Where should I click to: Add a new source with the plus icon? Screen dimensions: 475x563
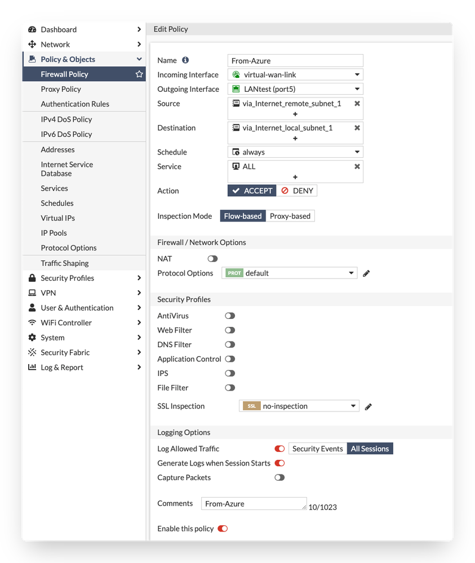295,114
